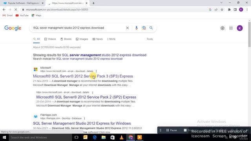The height and width of the screenshot is (141, 251).
Task: Click the FileHippo.com favicon
Action: [36, 117]
